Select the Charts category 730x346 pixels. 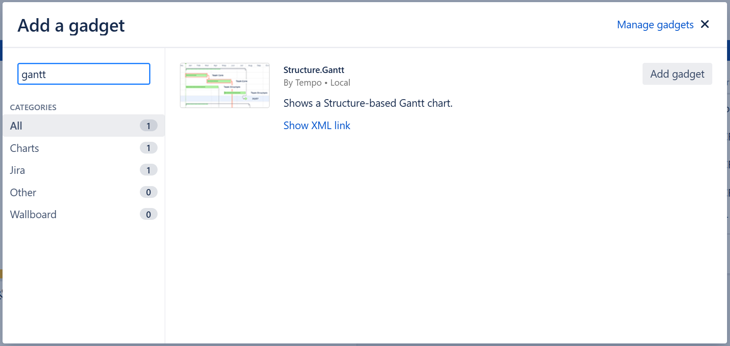click(x=84, y=148)
